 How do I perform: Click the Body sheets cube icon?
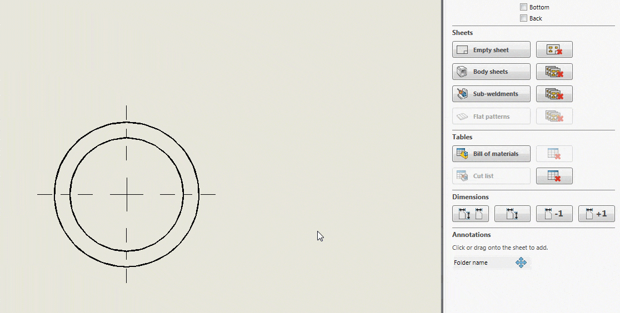pyautogui.click(x=462, y=72)
